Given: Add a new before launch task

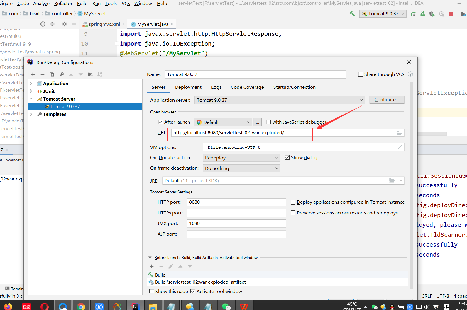Looking at the screenshot, I should (152, 266).
